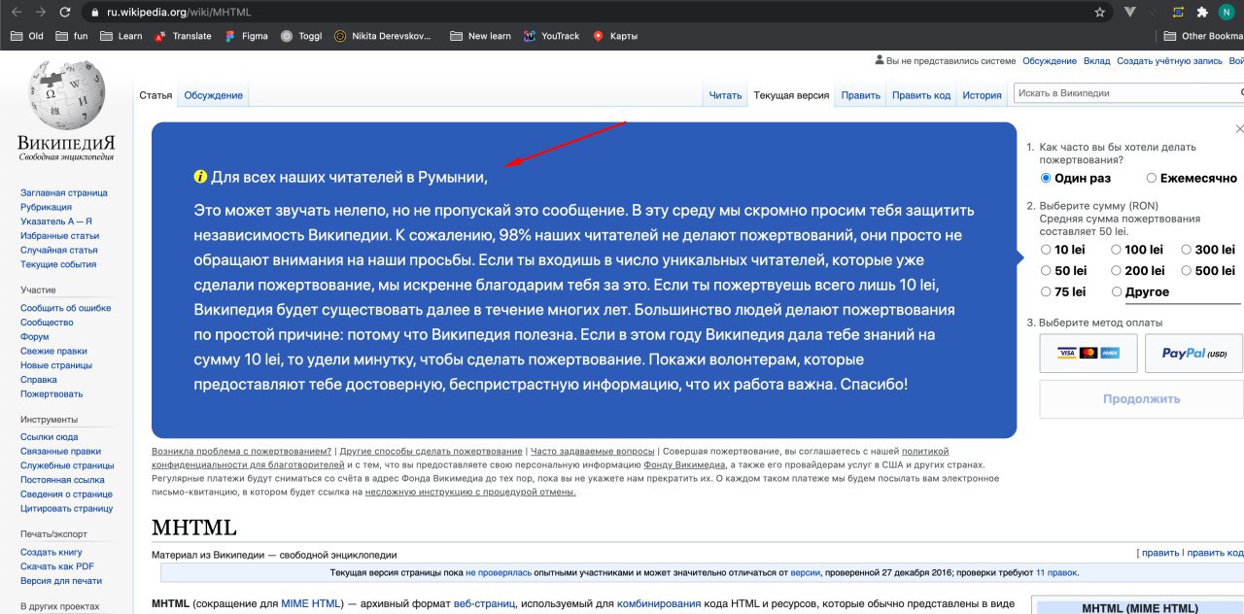1244x614 pixels.
Task: Open the Карты maps bookmark
Action: (615, 36)
